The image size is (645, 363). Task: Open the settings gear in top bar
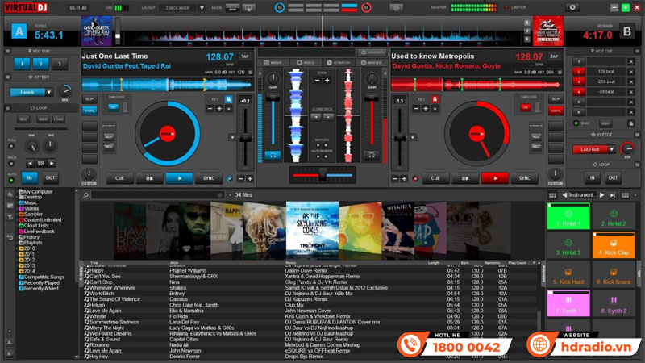click(572, 7)
